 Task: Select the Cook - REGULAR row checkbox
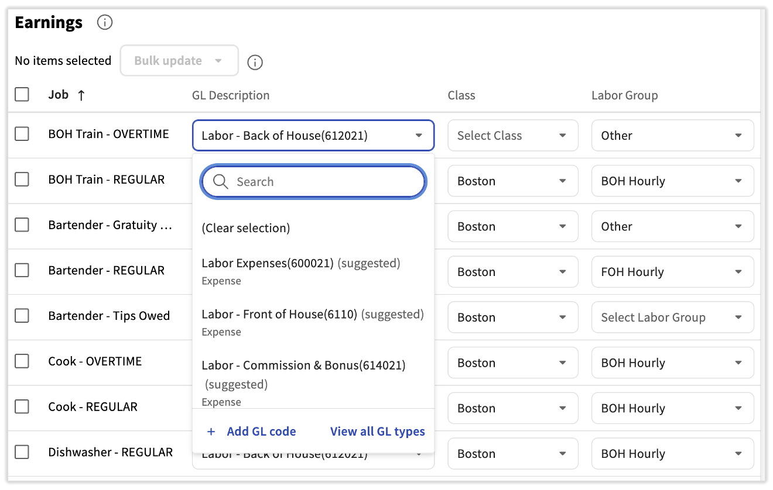pos(22,407)
